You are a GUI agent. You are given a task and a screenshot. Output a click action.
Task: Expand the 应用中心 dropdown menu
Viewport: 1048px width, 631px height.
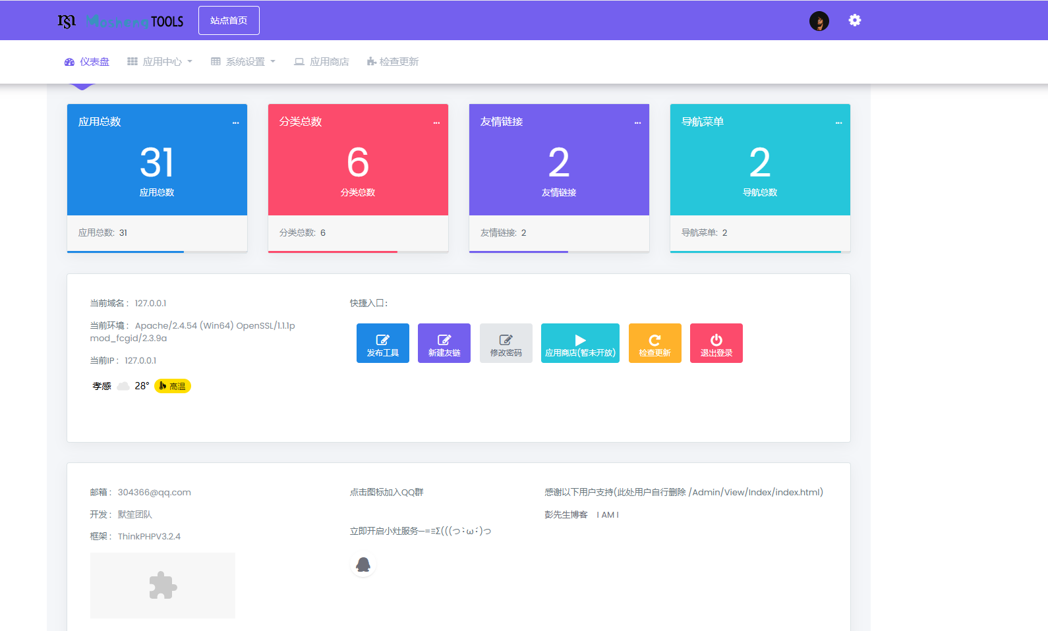[x=160, y=62]
